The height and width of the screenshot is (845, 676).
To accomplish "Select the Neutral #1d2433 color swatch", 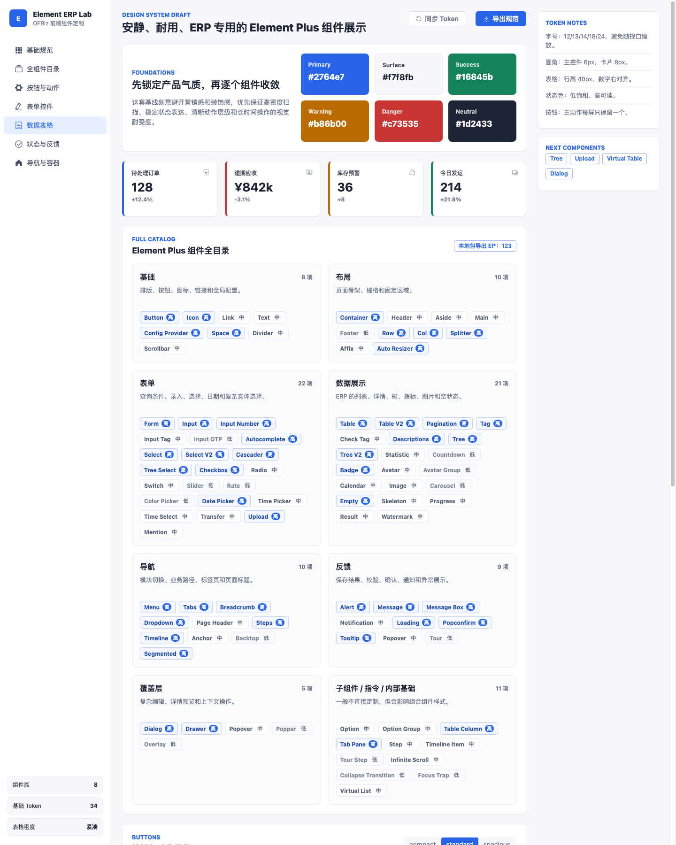I will tap(482, 121).
